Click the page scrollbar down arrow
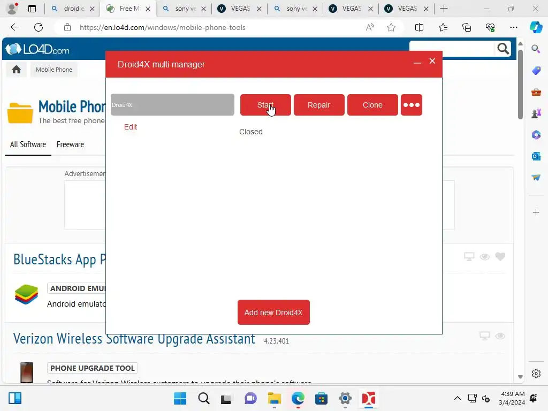Screen dimensions: 548x411 point(520,377)
